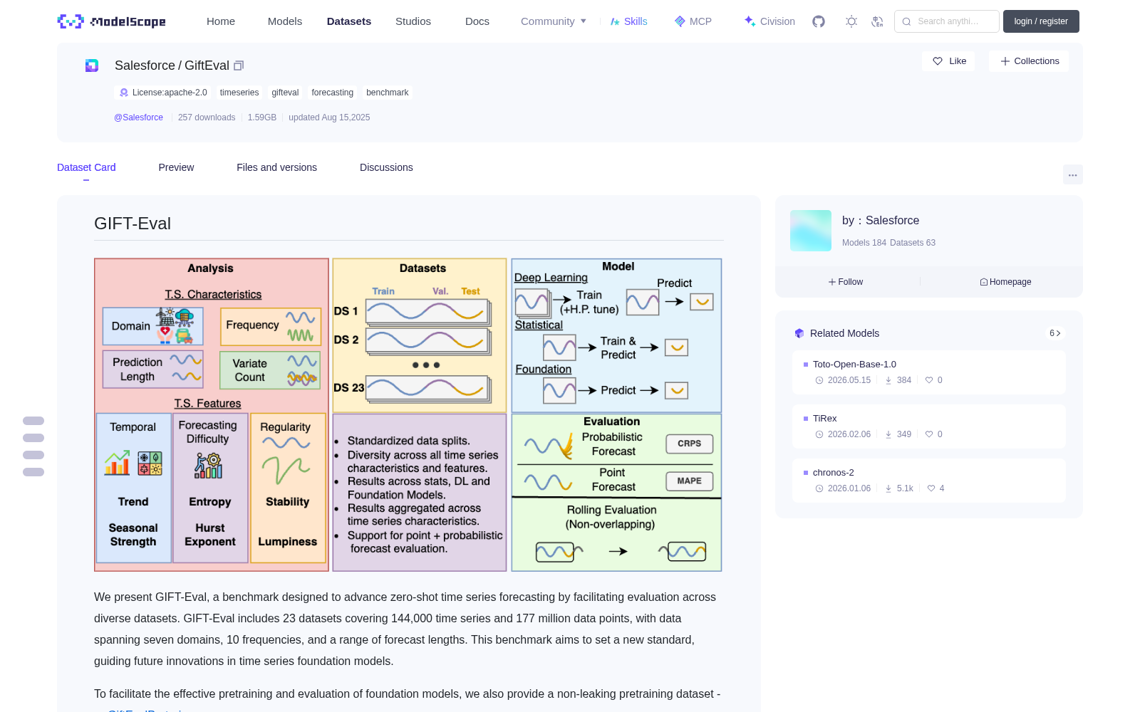Open the Studios menu item
This screenshot has height=712, width=1140.
click(x=413, y=21)
